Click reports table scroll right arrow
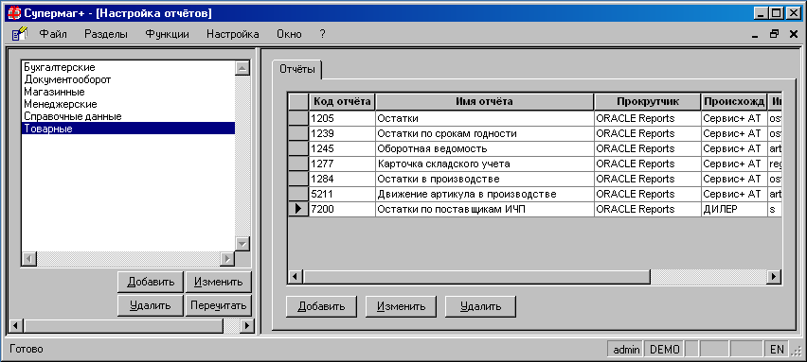Screen dimensions: 807x362 click(774, 277)
